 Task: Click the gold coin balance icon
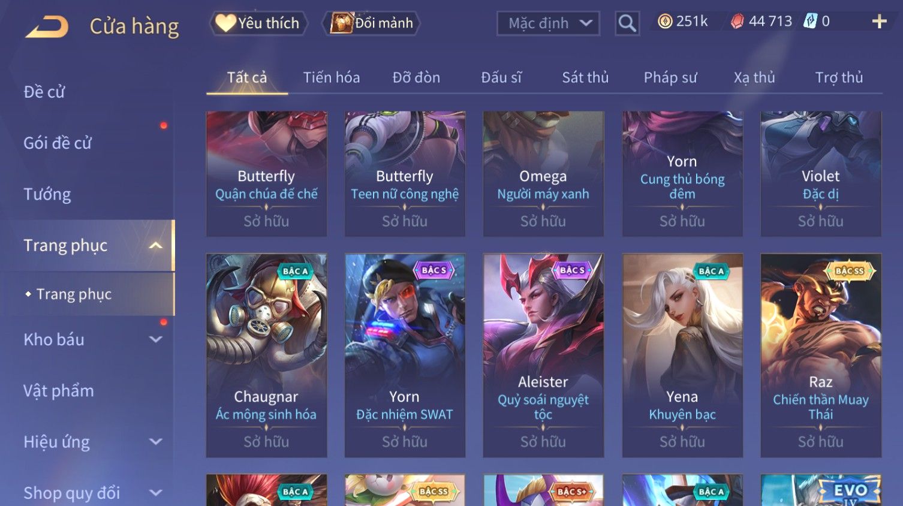(x=665, y=22)
